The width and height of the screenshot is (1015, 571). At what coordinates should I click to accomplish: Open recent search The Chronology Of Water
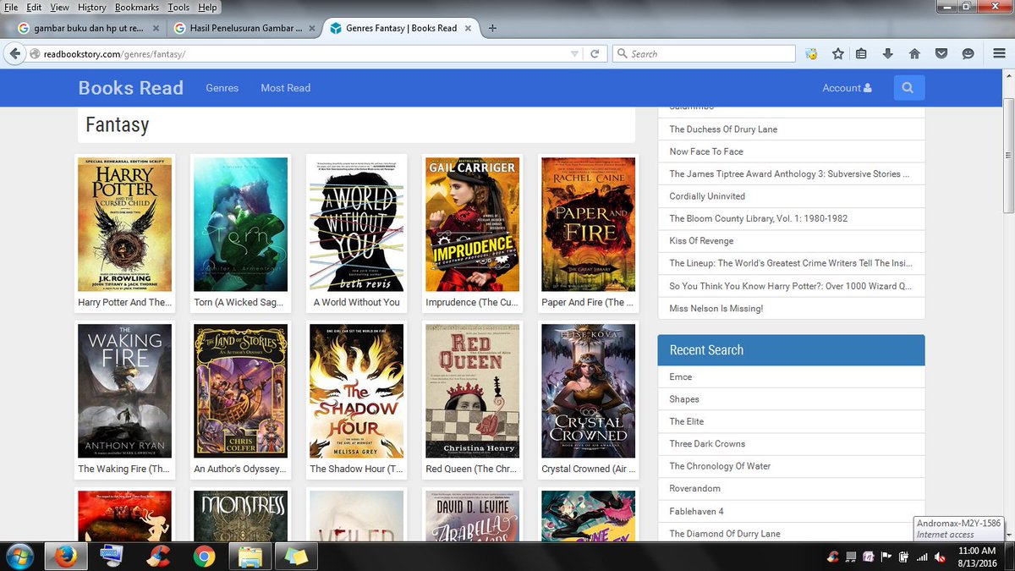[x=720, y=466]
